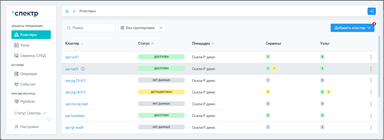Image resolution: width=384 pixels, height=140 pixels.
Task: Collapse the sidebar with arrow icon
Action: click(49, 120)
